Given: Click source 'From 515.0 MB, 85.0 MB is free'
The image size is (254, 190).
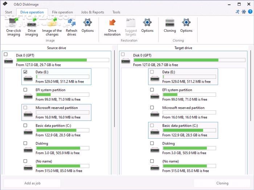Looking at the screenshot, I should point(59,171).
